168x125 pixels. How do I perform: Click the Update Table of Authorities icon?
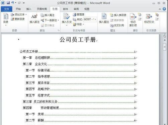157,19
